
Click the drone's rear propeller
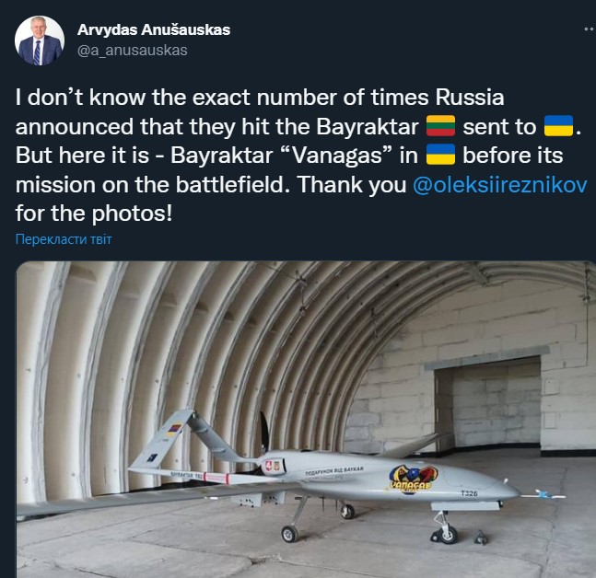click(264, 432)
